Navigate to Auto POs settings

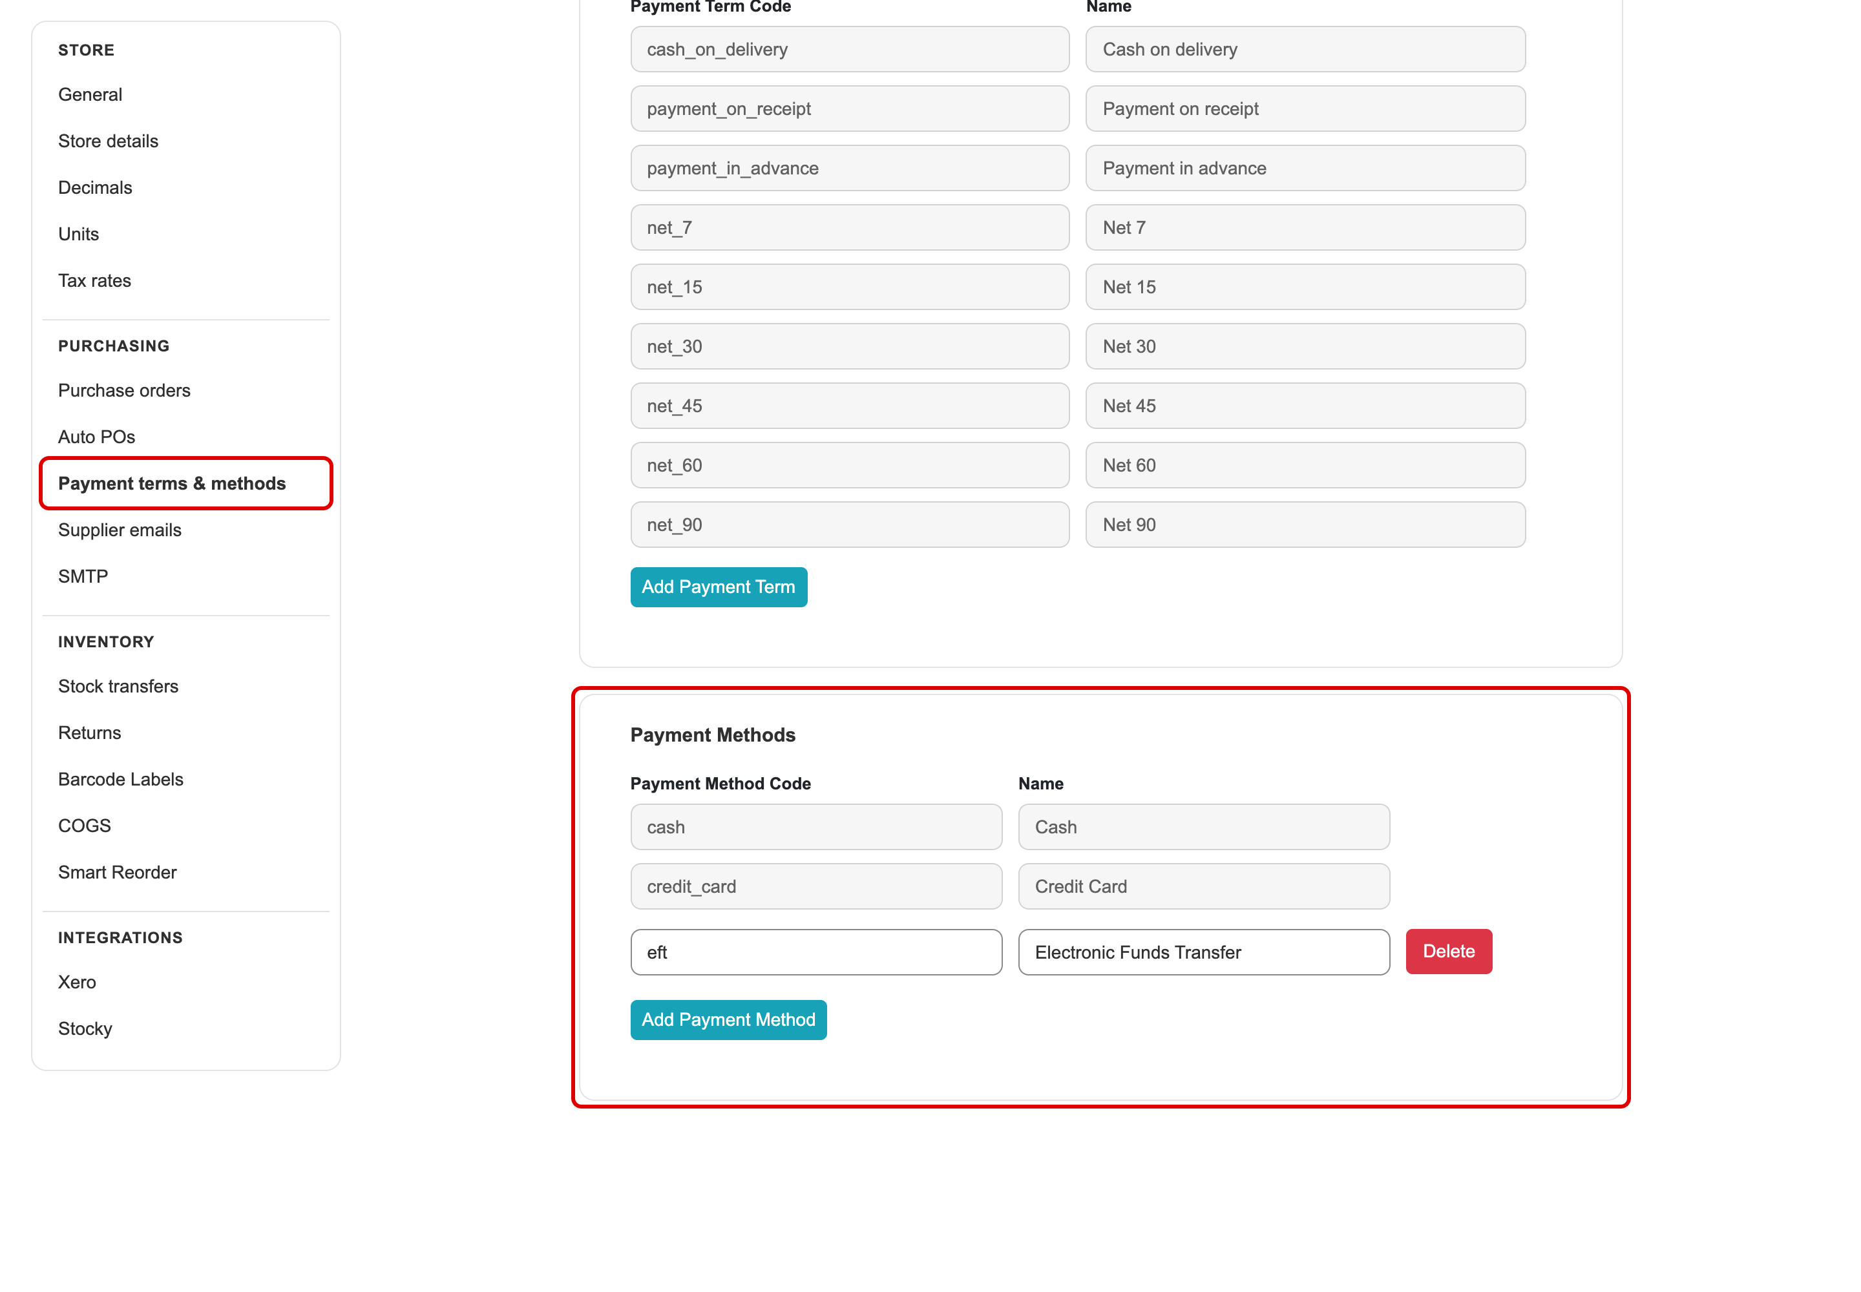(96, 437)
